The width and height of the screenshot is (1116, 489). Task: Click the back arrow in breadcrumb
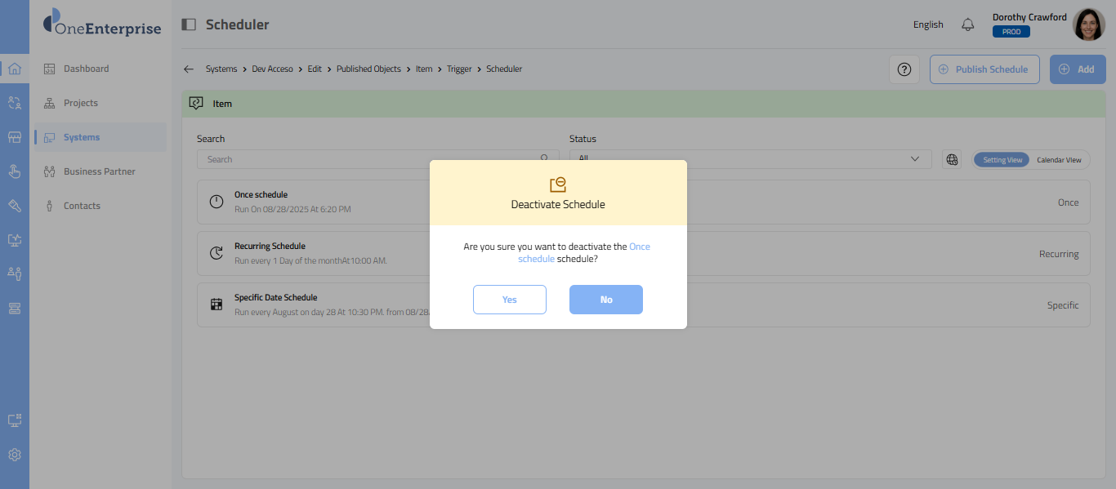coord(189,69)
